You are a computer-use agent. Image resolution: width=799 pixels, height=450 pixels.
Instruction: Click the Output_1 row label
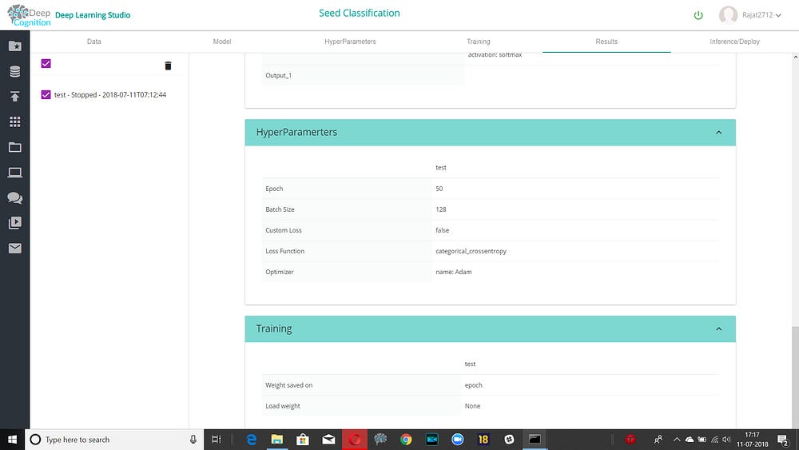278,75
